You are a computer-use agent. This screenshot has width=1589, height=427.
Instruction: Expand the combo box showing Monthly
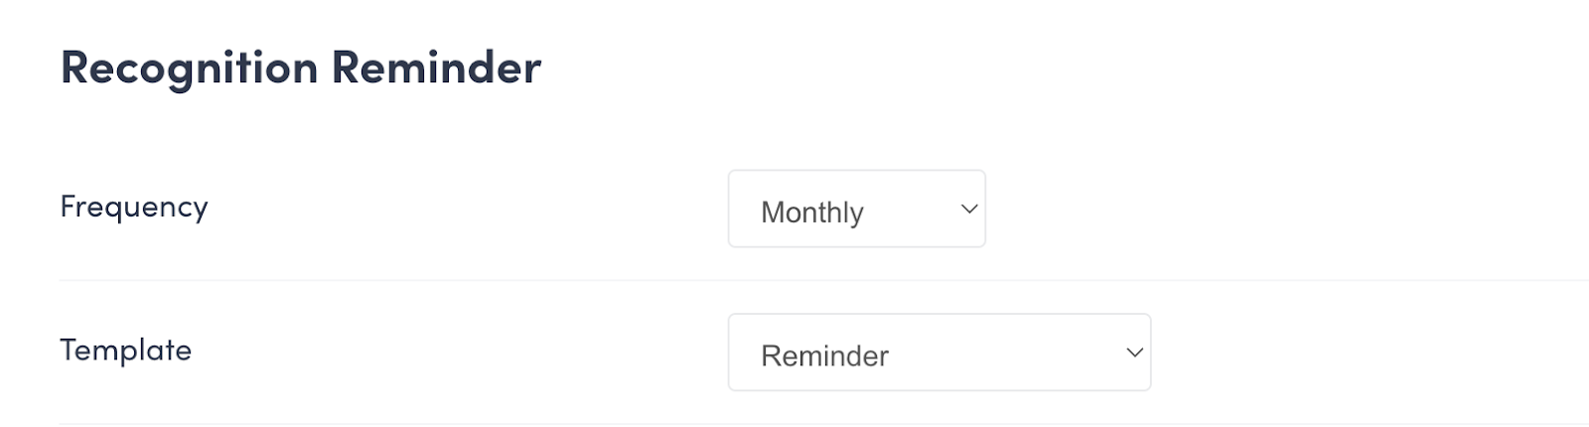click(x=856, y=209)
